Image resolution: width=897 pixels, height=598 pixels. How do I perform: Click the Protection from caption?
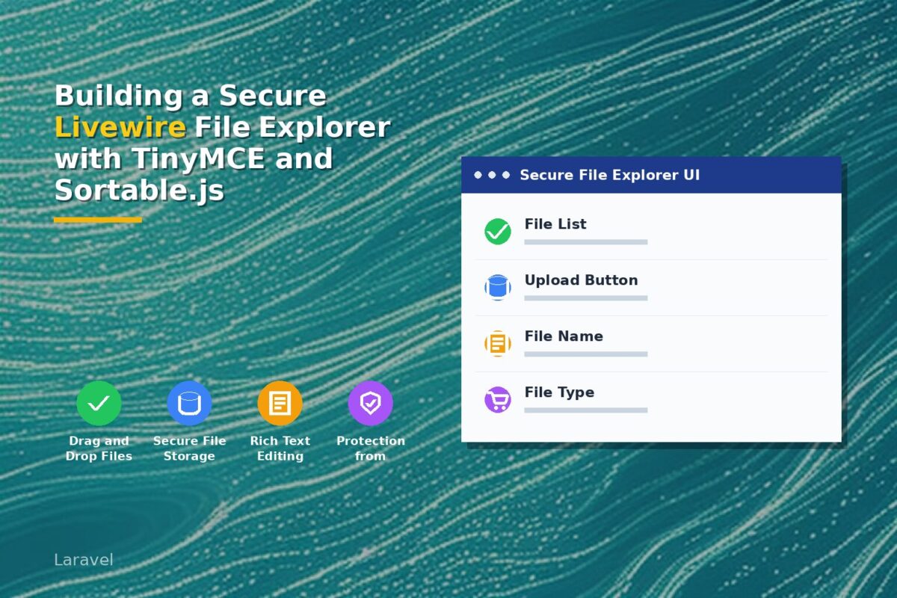[x=370, y=449]
